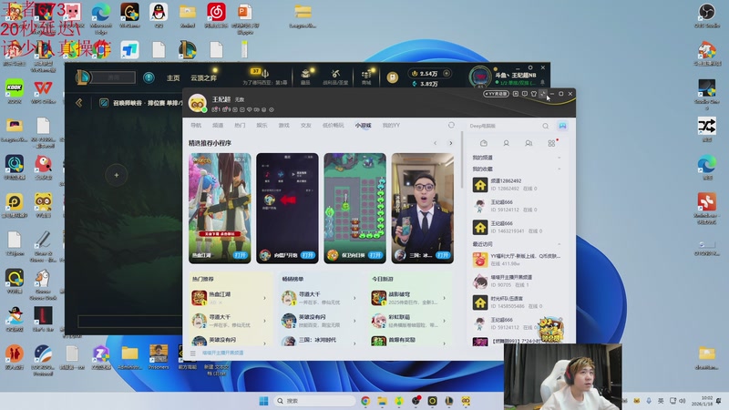This screenshot has width=729, height=410.
Task: Switch to the 频道 tab
Action: (x=218, y=126)
